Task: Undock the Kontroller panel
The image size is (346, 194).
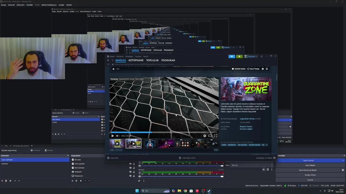Action: 344,155
